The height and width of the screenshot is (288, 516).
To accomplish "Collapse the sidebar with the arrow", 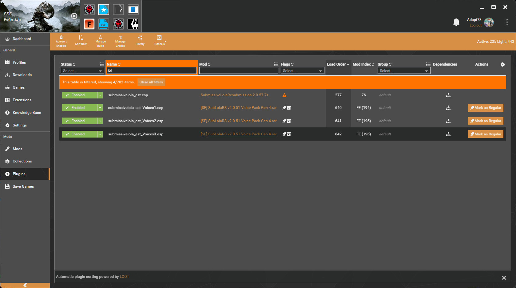I will click(25, 285).
